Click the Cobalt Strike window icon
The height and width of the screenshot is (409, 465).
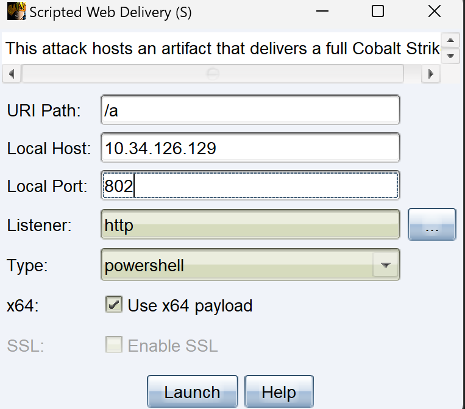coord(16,11)
